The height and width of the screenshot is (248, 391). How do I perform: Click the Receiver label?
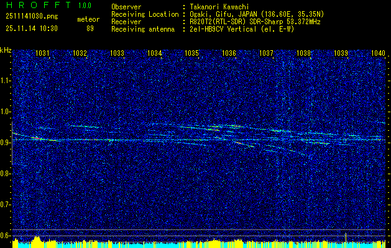coord(126,22)
